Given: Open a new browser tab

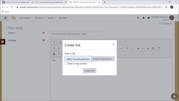Looking at the screenshot, I should coord(105,2).
